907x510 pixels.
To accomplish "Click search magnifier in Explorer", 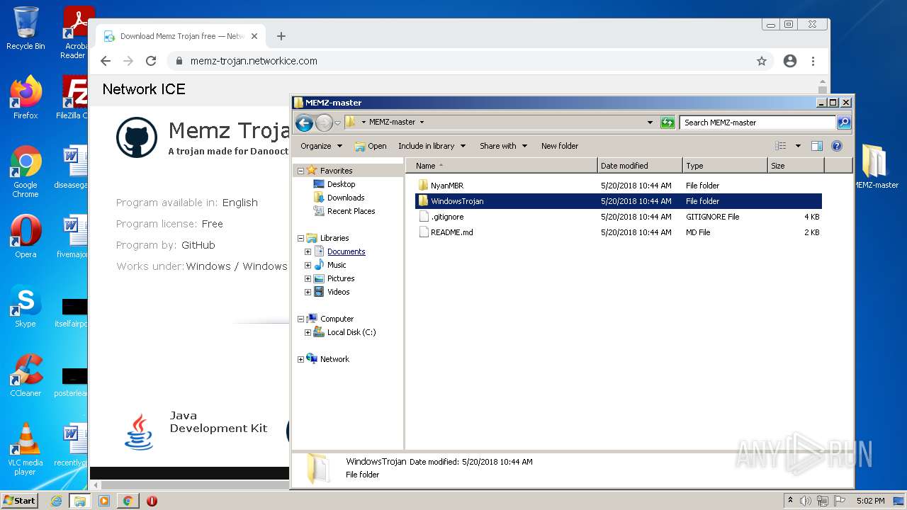I will [843, 123].
